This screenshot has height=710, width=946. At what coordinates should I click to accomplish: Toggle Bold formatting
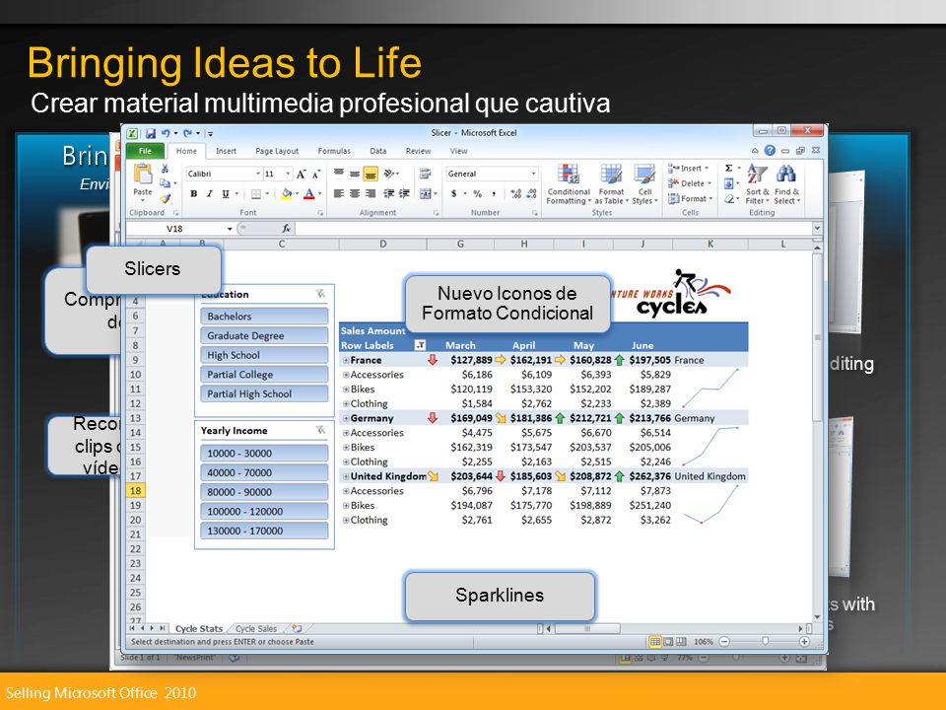tap(194, 194)
